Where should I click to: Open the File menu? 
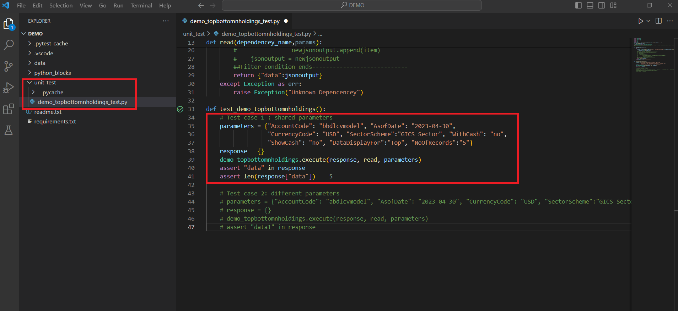click(21, 5)
